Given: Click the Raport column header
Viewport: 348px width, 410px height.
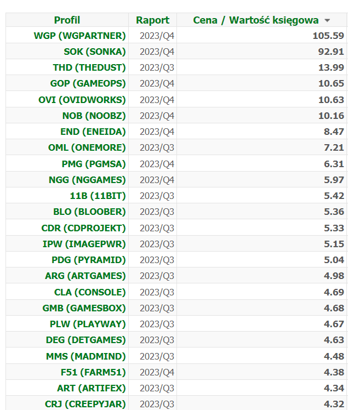Looking at the screenshot, I should pos(152,20).
